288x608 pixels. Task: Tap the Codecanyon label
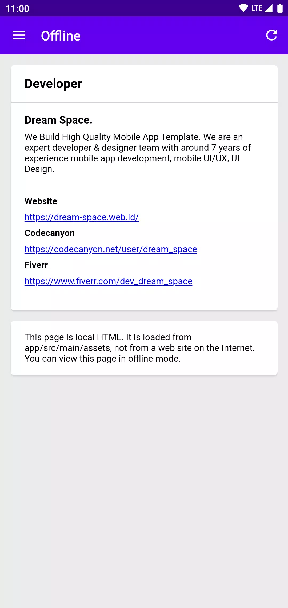[50, 233]
